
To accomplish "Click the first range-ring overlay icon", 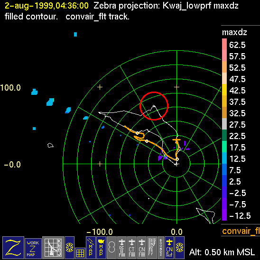I will [69, 248].
